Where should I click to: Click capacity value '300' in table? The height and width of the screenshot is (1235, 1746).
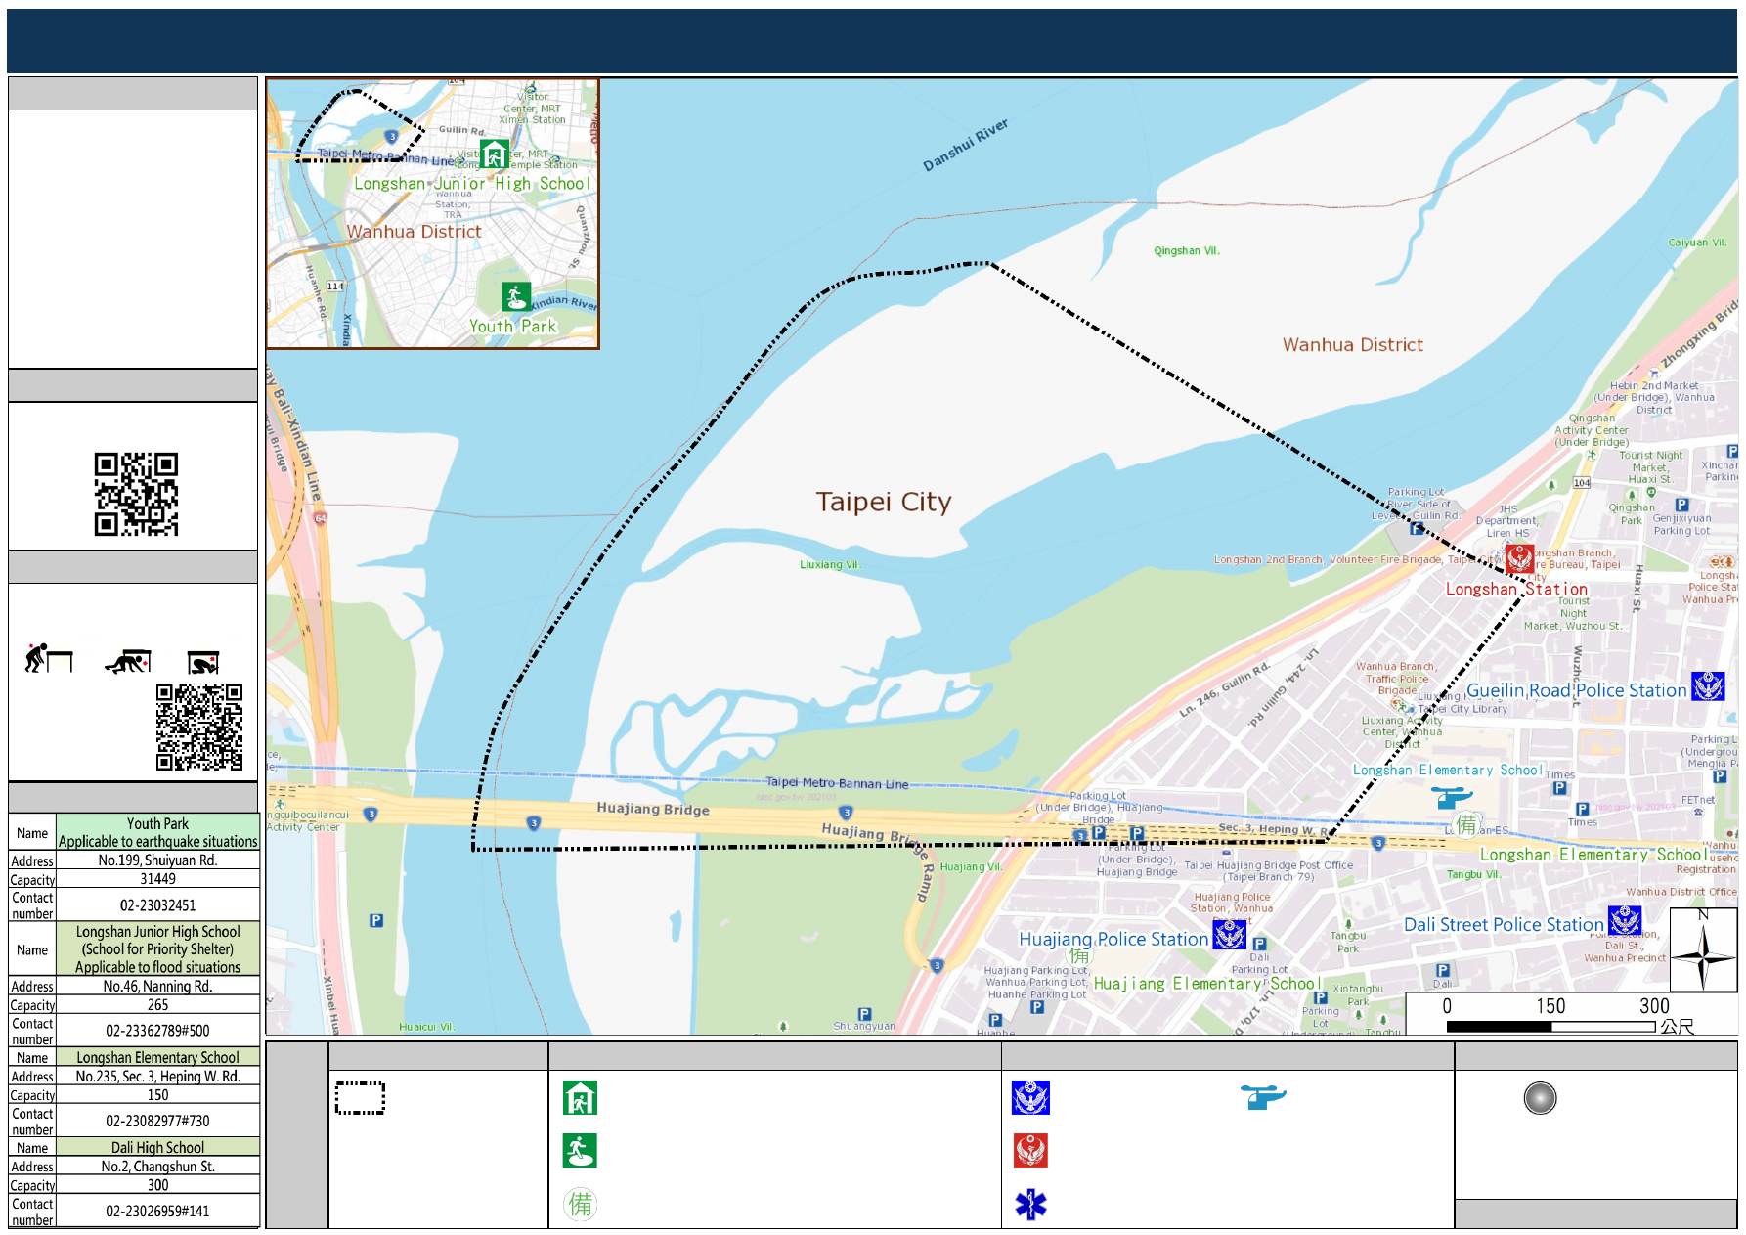pos(157,1184)
